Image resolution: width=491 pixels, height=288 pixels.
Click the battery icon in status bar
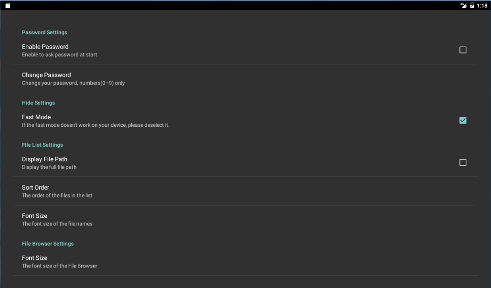(472, 5)
